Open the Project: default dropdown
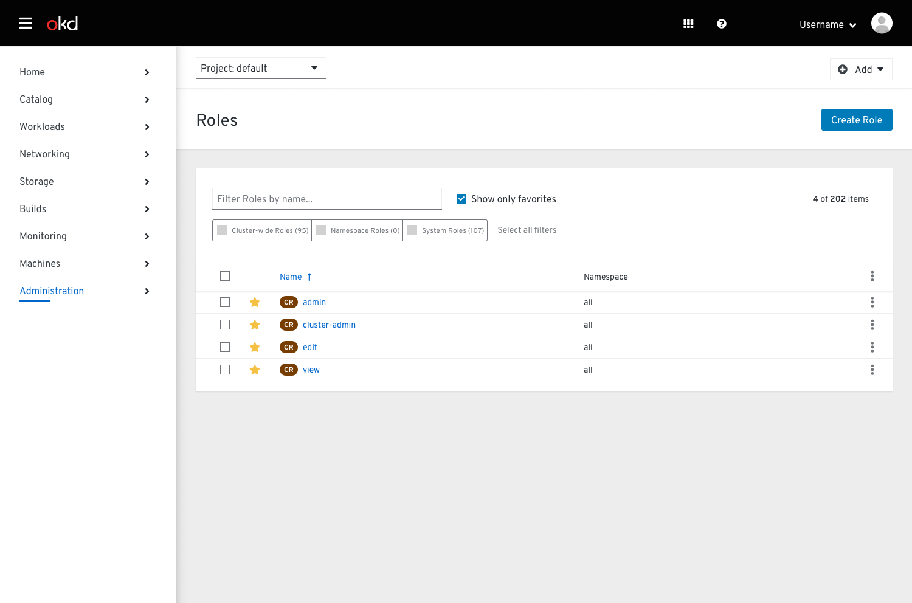912x603 pixels. point(261,68)
